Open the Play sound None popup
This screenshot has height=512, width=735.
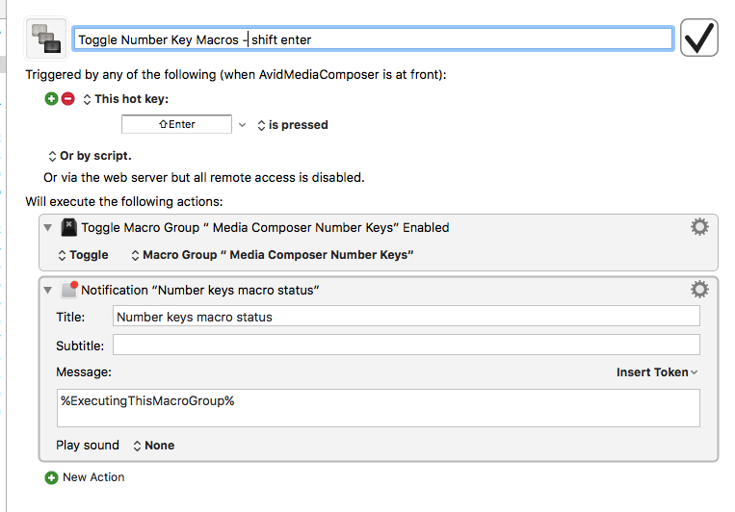coord(152,446)
